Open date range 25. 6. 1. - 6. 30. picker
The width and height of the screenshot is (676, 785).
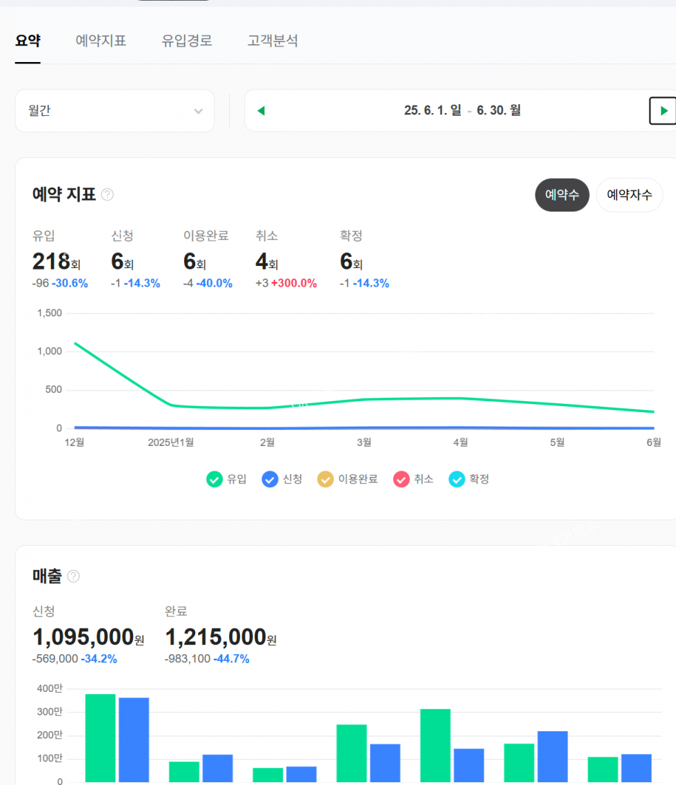pyautogui.click(x=462, y=111)
